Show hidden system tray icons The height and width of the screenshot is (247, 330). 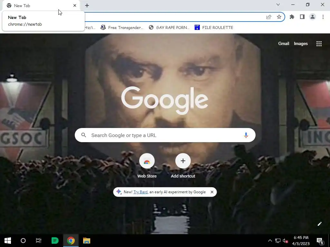(270, 241)
